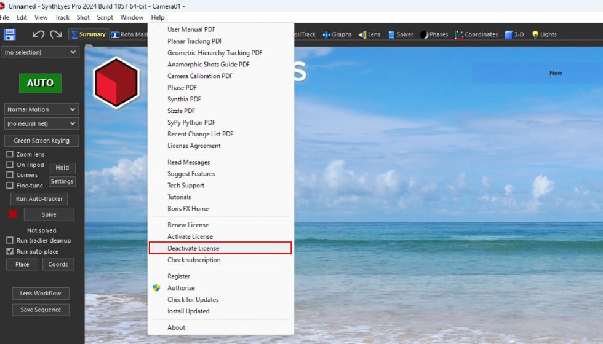
Task: Select Check subscription menu item
Action: pos(220,260)
